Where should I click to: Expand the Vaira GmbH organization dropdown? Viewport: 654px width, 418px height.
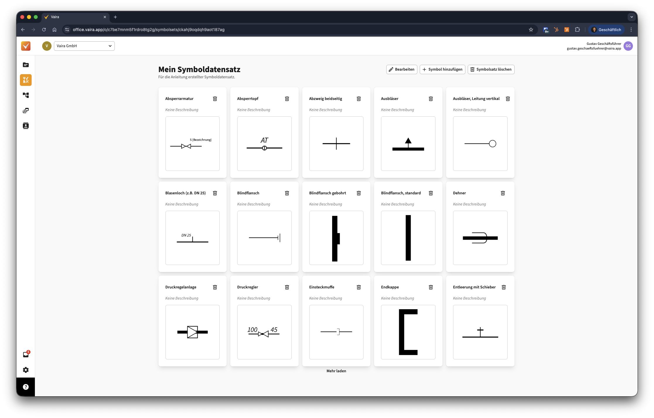point(84,46)
